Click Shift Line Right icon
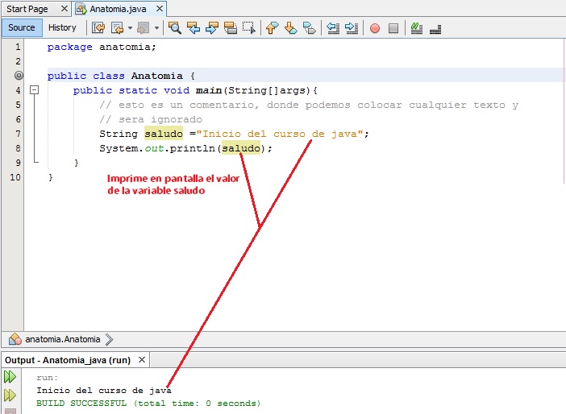 click(x=352, y=28)
